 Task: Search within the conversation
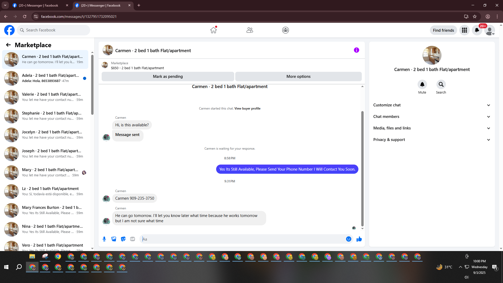(441, 84)
